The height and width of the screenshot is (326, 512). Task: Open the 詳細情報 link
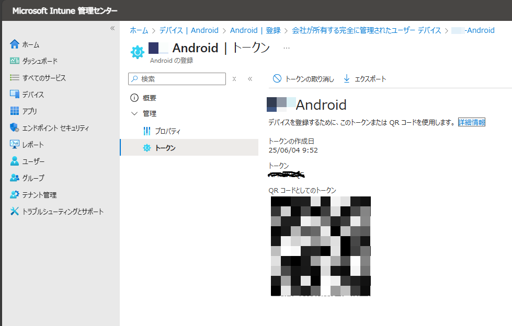[x=472, y=122]
